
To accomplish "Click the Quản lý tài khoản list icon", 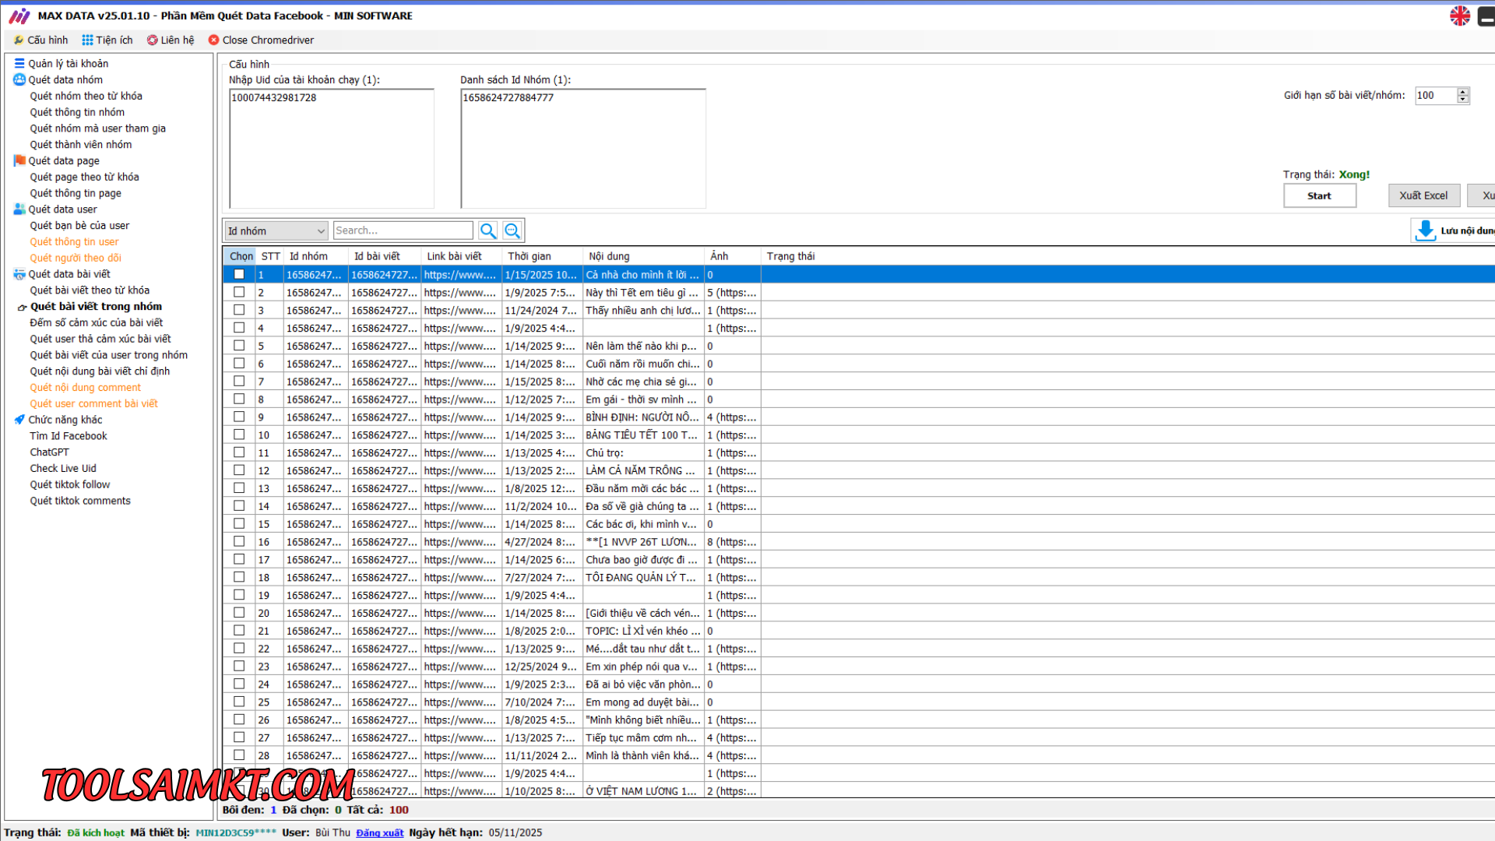I will tap(19, 63).
